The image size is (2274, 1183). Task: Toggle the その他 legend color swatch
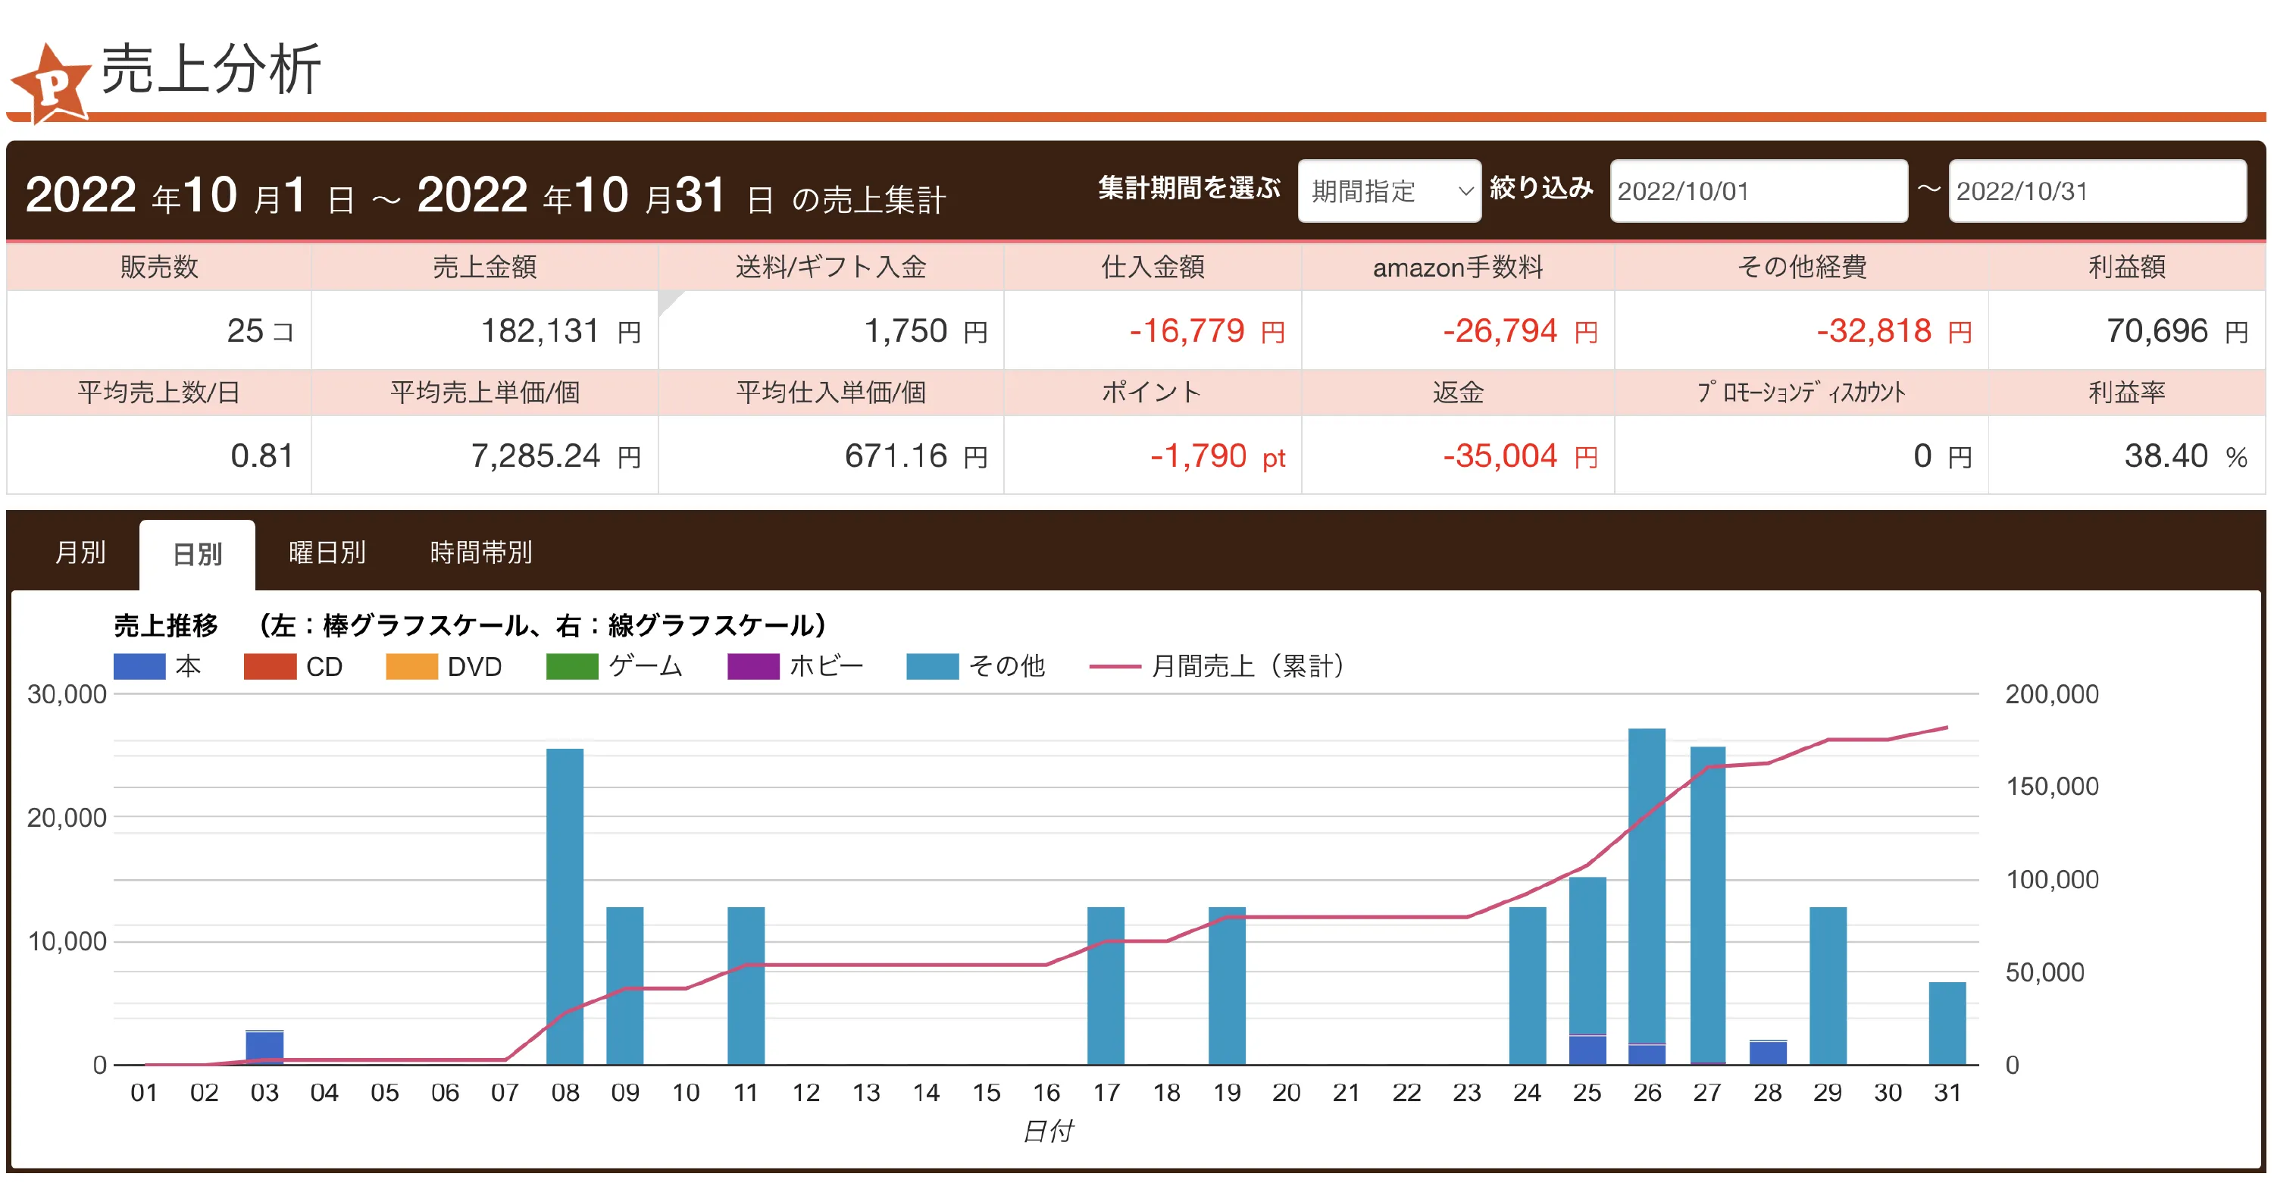932,667
